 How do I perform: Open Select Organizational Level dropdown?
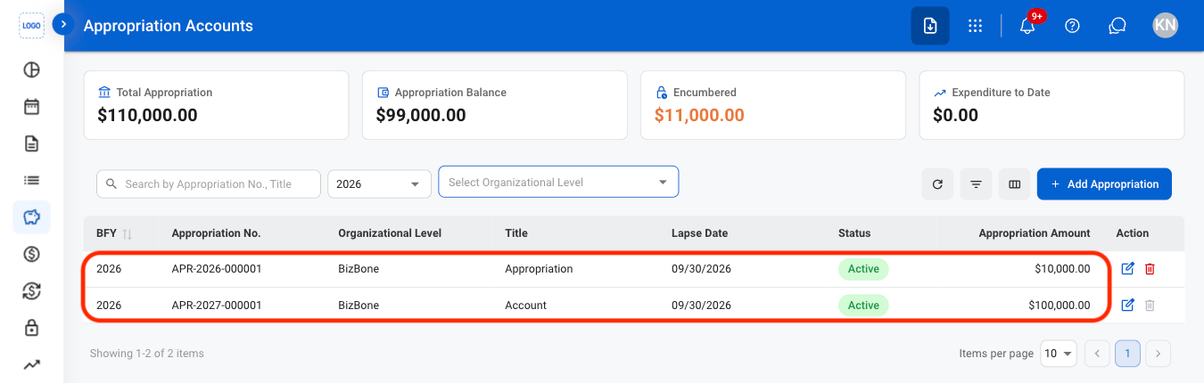tap(558, 182)
